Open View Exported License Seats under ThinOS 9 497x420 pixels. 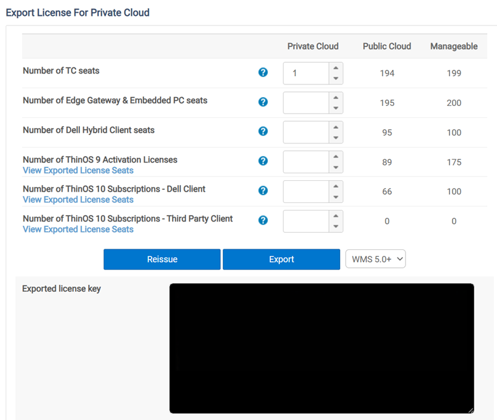[x=78, y=170]
